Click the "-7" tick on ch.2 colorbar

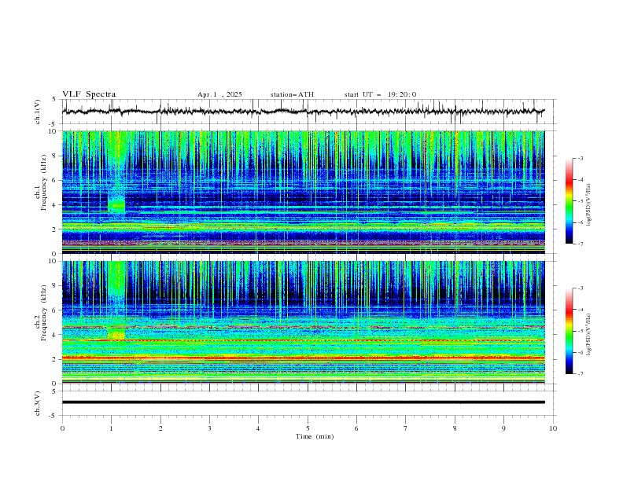click(580, 374)
